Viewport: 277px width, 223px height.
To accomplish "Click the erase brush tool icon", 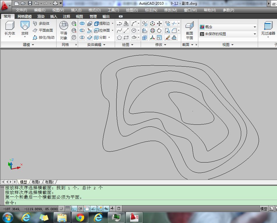I will pos(167,38).
